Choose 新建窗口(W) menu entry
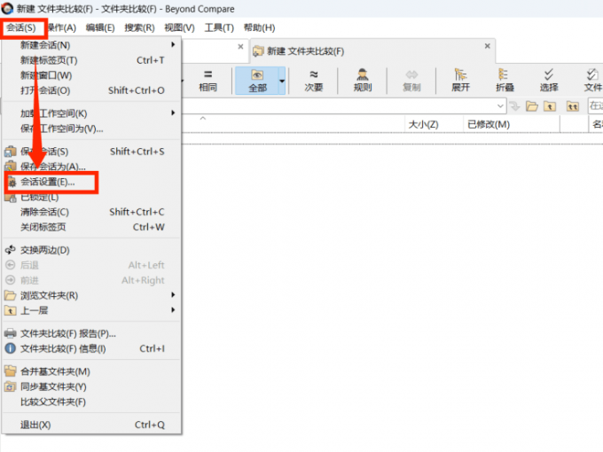The height and width of the screenshot is (452, 603). [x=91, y=75]
